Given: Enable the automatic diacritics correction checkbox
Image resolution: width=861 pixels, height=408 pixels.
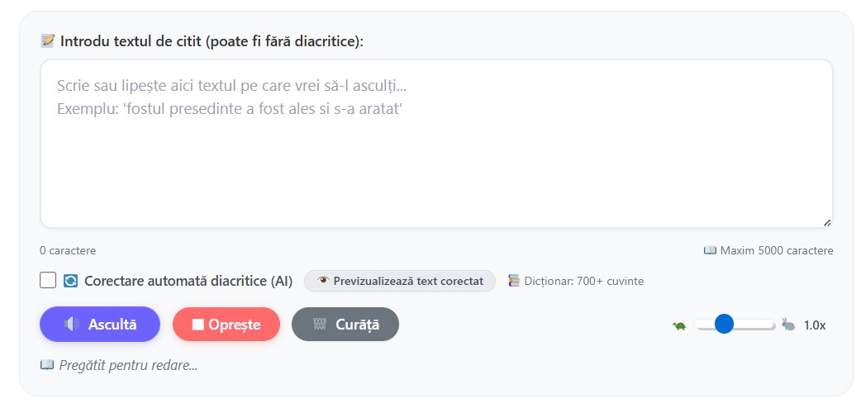Looking at the screenshot, I should [48, 281].
